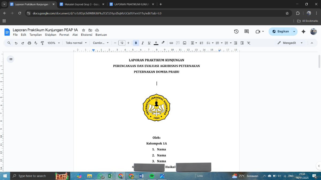Viewport: 321px width, 180px height.
Task: Start a Meet video call
Action: point(258,31)
